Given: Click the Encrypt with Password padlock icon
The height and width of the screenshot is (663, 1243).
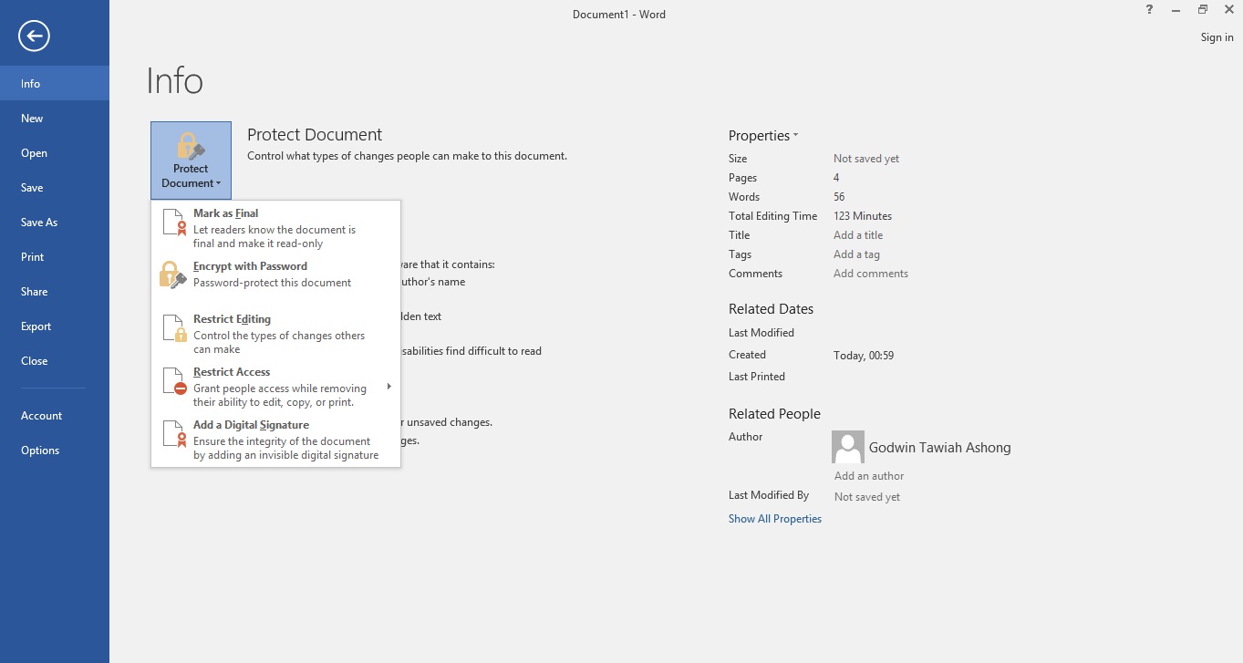Looking at the screenshot, I should click(172, 275).
